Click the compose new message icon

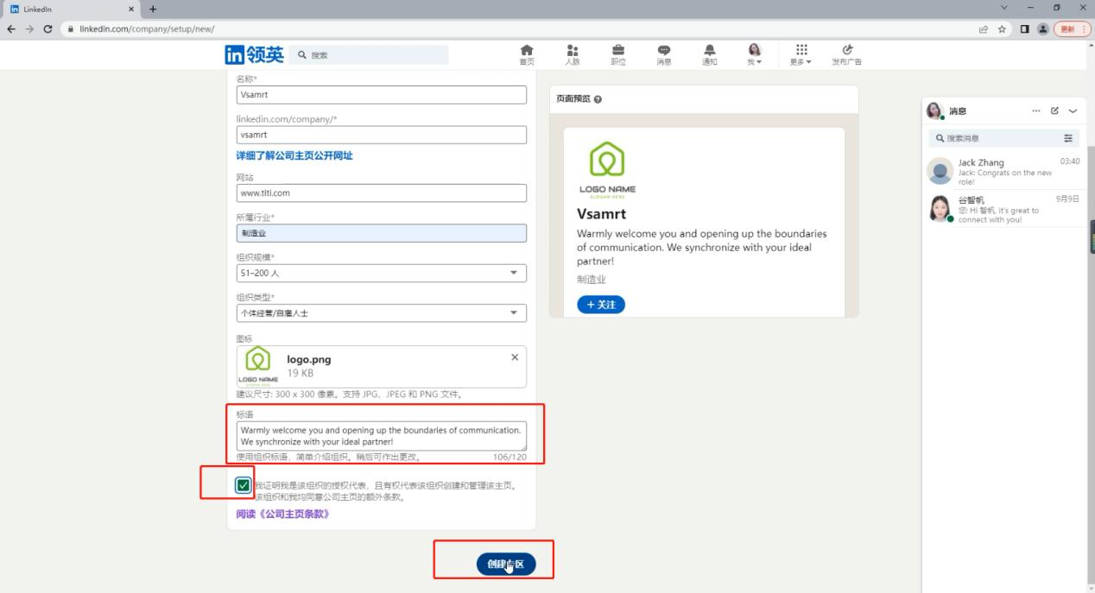pos(1054,111)
